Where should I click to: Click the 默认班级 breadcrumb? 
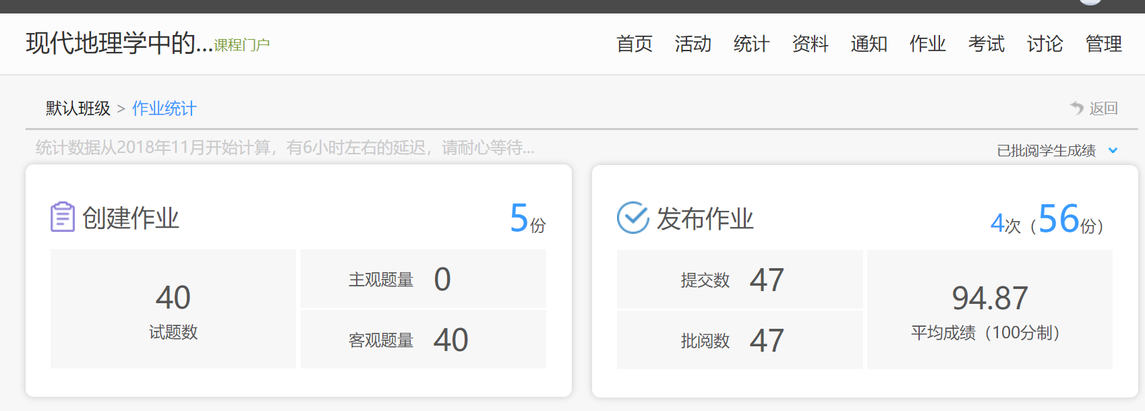78,108
